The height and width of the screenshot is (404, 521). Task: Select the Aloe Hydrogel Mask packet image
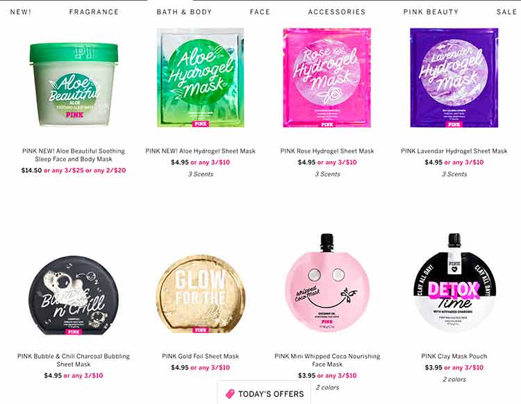coord(200,78)
